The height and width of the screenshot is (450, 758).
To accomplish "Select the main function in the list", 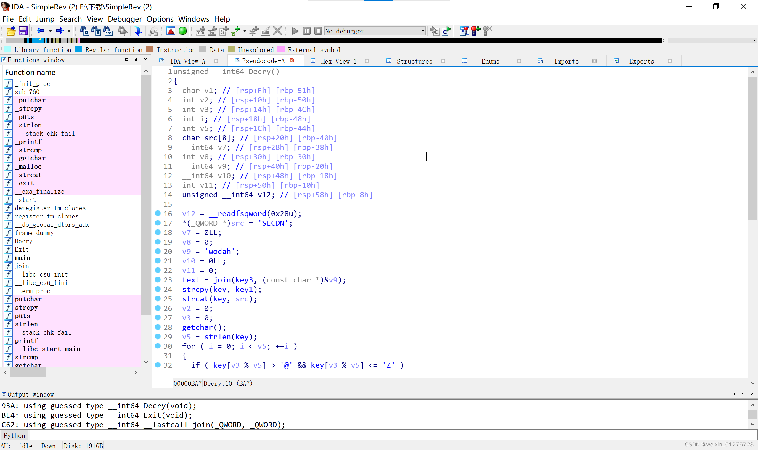I will [x=72, y=258].
